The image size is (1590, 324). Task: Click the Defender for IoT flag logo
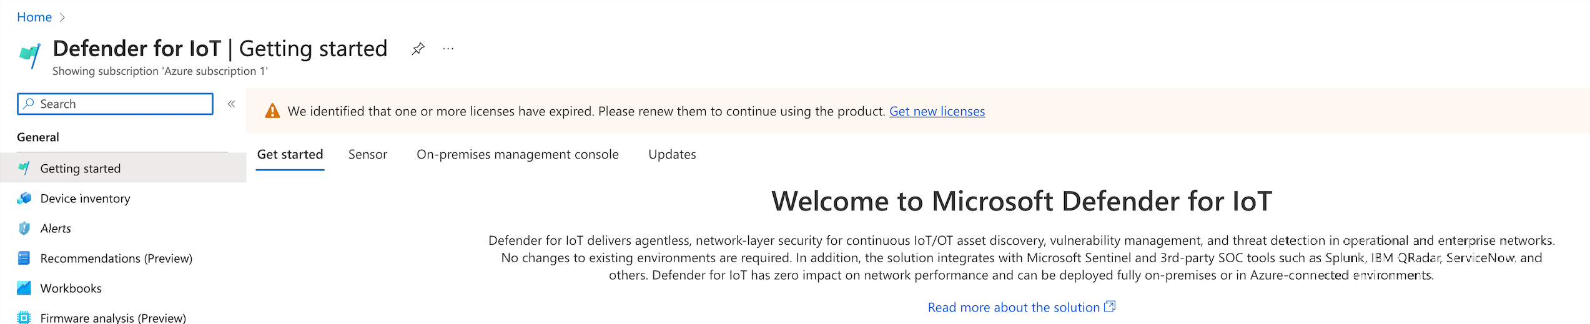[29, 55]
